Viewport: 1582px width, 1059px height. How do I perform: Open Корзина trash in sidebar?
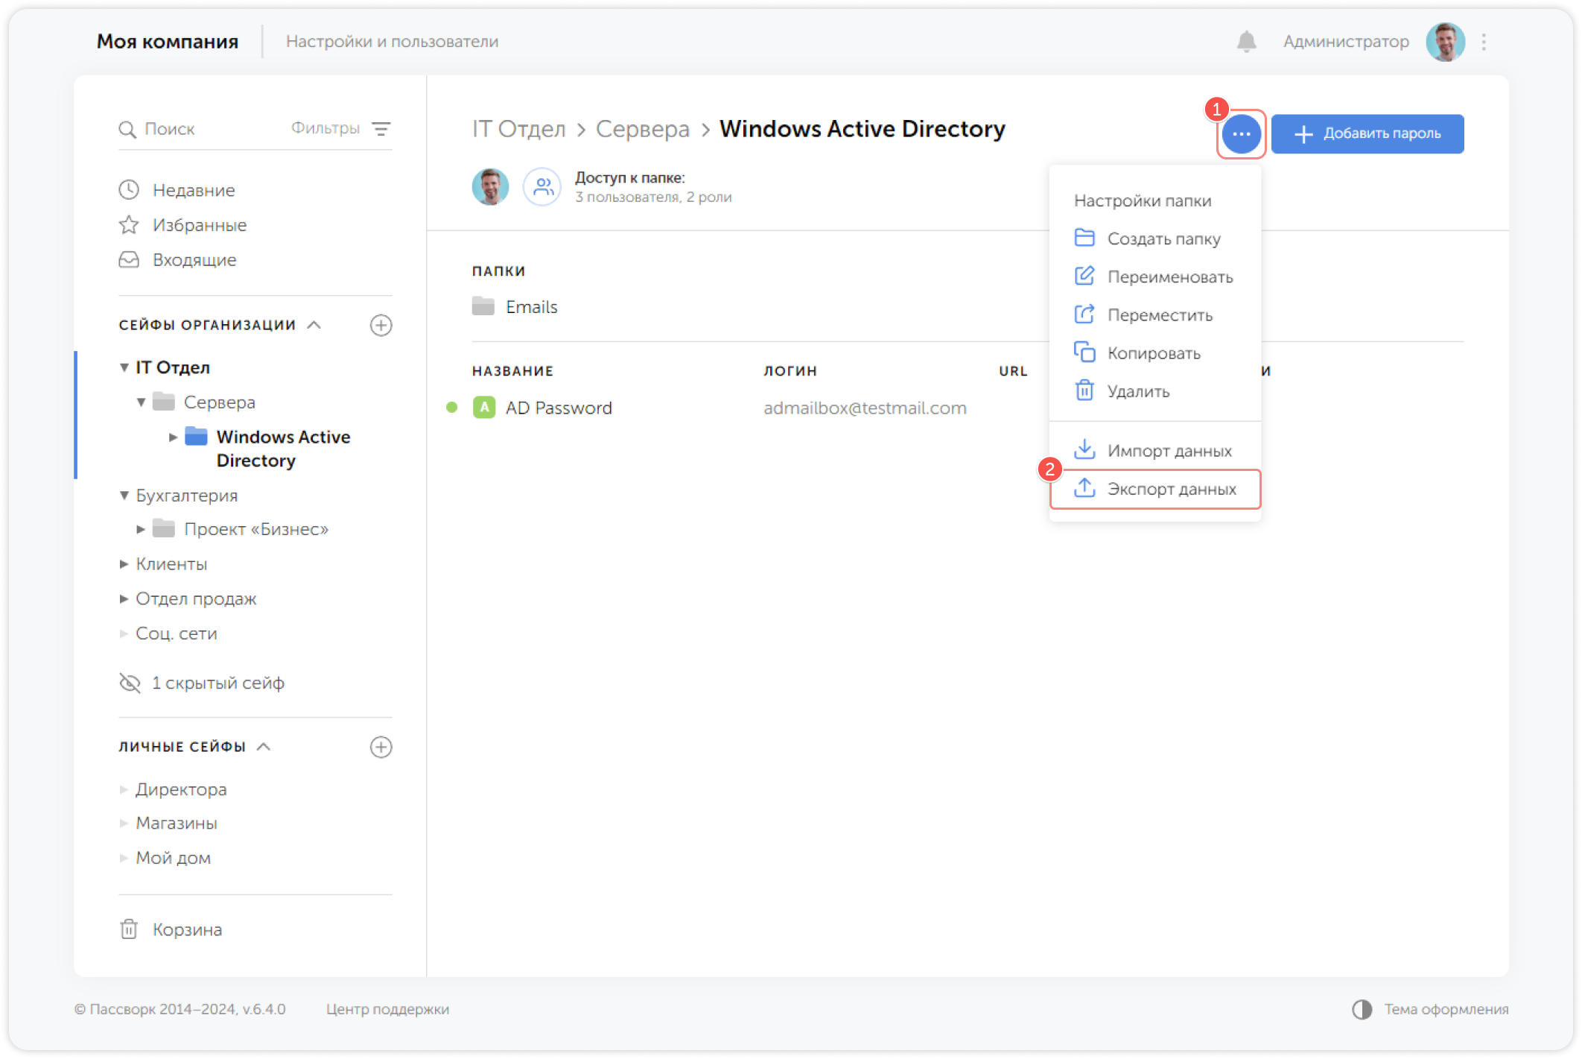186,929
